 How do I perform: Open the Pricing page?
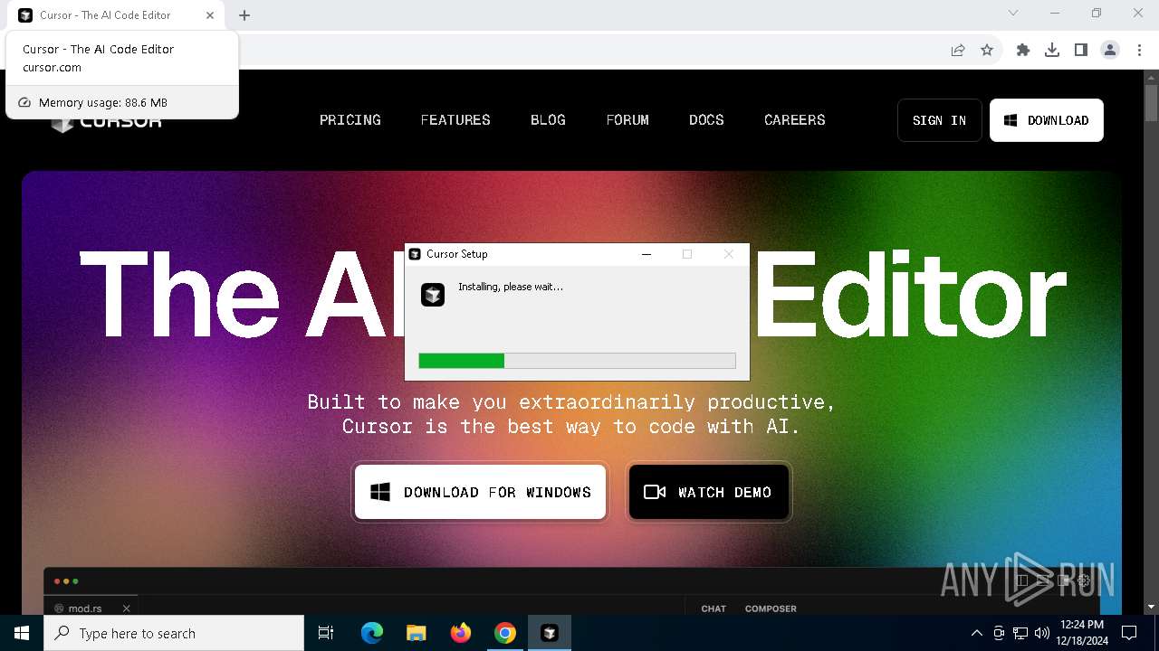coord(350,119)
